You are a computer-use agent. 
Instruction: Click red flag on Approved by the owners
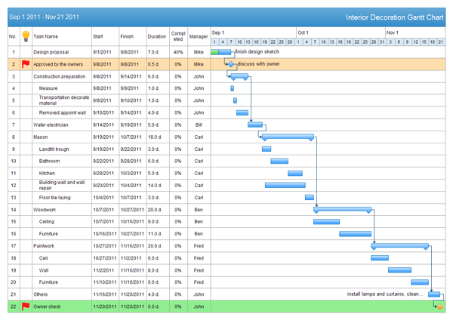tap(25, 64)
